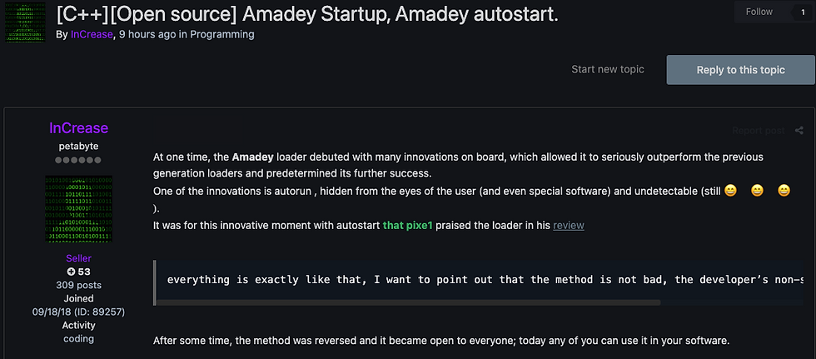Screen dimensions: 816x359
Task: Start new topic
Action: click(607, 69)
